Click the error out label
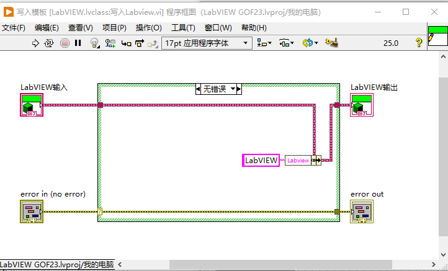The image size is (448, 271). [367, 194]
